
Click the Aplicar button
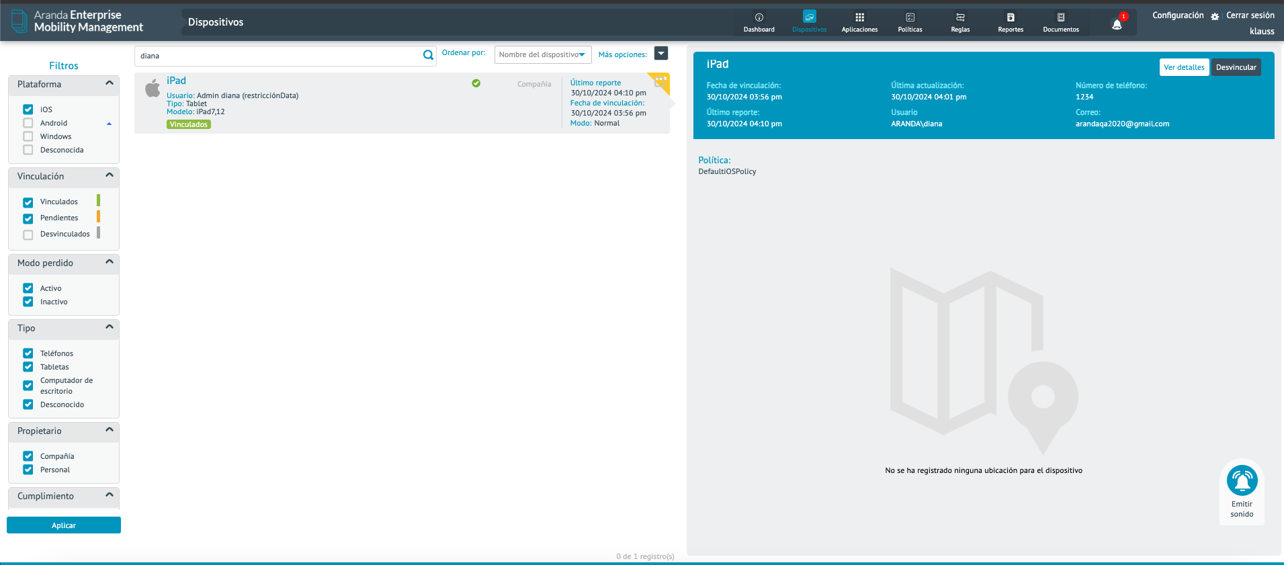(x=64, y=525)
